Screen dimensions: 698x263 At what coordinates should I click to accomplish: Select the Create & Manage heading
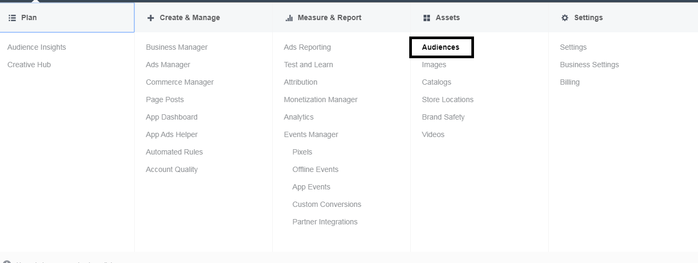[x=189, y=17]
